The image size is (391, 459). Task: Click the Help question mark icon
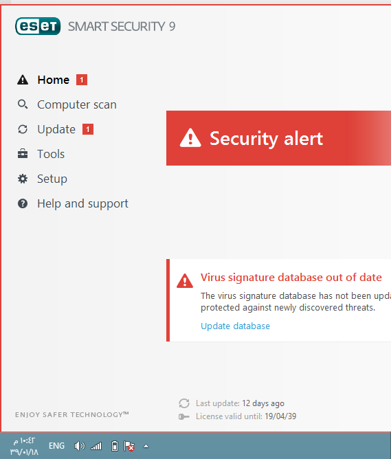point(23,203)
